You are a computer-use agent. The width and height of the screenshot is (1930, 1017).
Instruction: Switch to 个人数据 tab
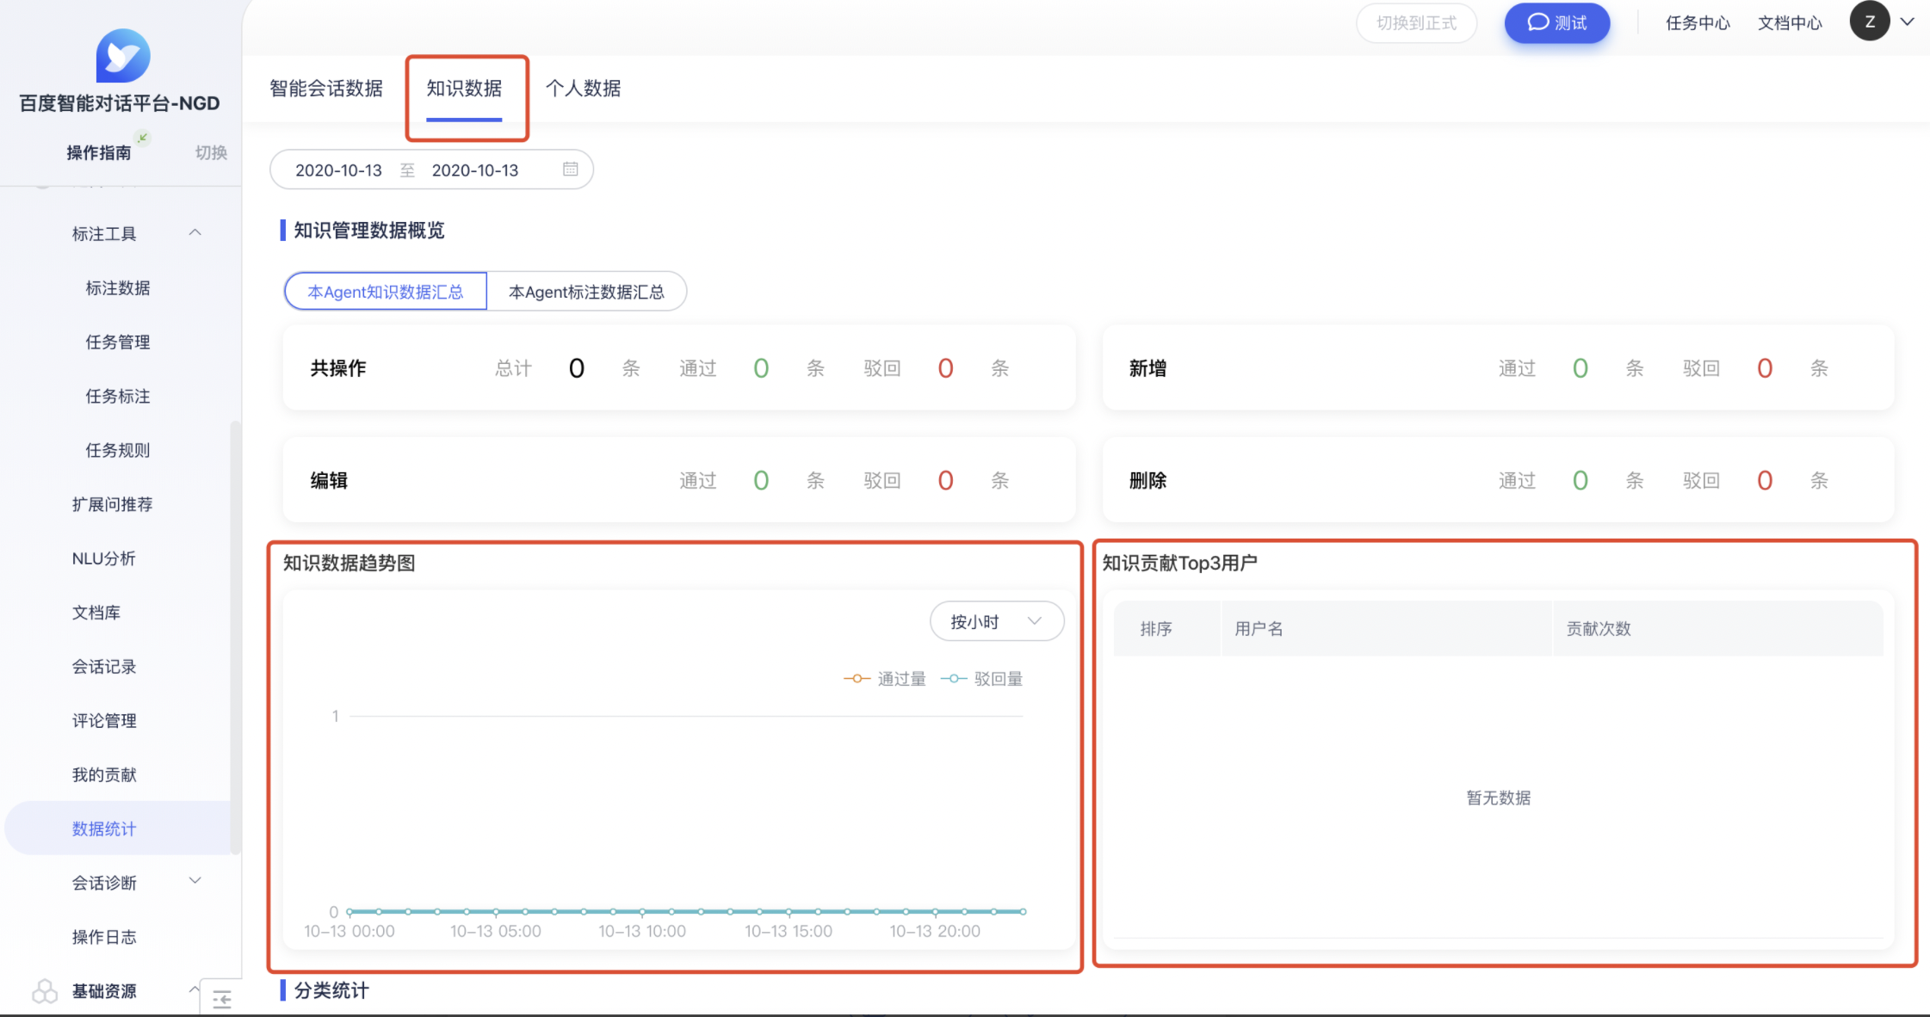pyautogui.click(x=583, y=89)
